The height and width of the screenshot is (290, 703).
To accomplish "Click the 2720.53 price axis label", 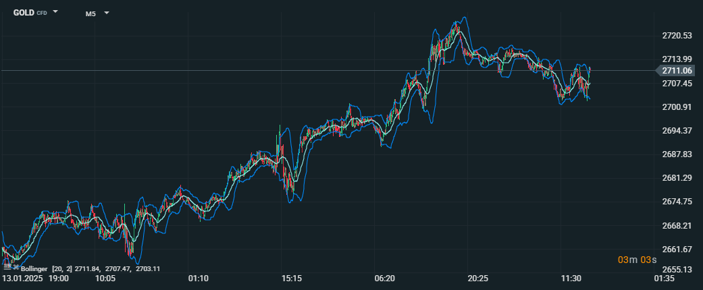I will [677, 35].
